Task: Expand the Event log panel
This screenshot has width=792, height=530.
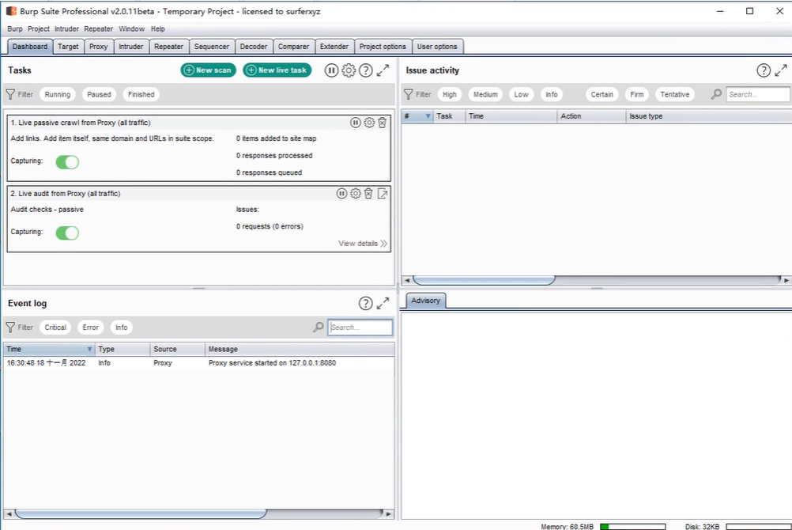Action: [383, 303]
